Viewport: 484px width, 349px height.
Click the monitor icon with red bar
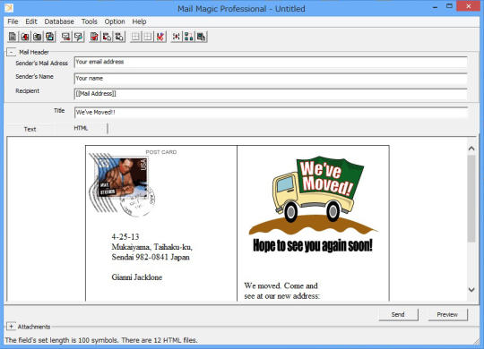pos(65,37)
